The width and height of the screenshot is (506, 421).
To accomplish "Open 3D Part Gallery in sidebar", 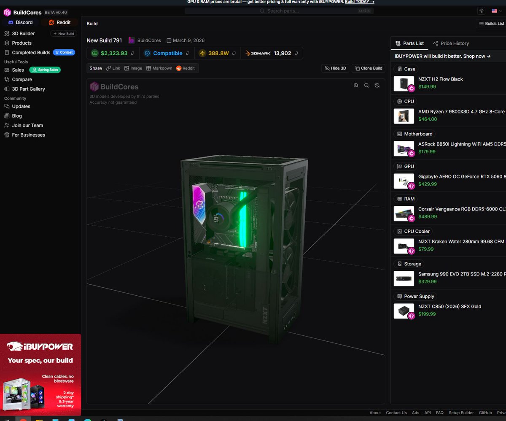I will [24, 89].
